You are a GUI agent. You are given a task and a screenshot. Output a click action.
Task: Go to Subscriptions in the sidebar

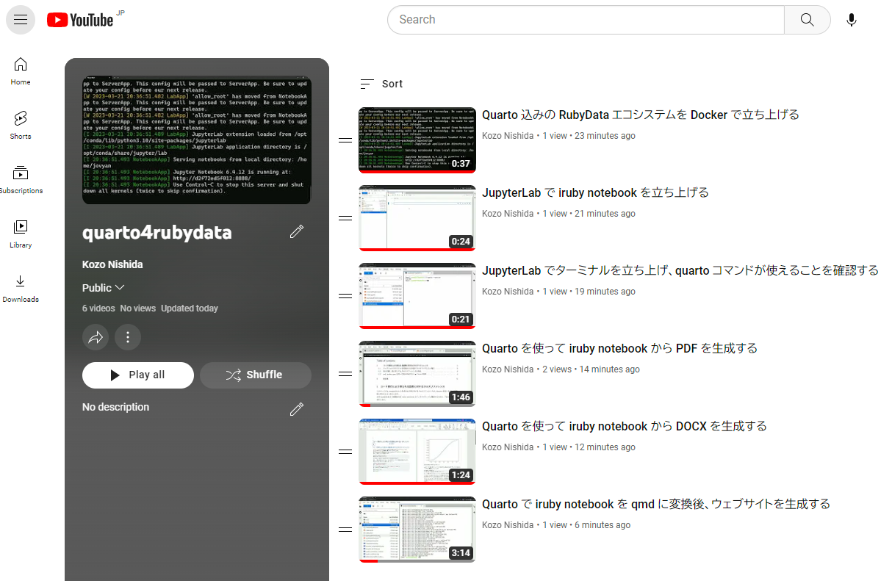21,178
